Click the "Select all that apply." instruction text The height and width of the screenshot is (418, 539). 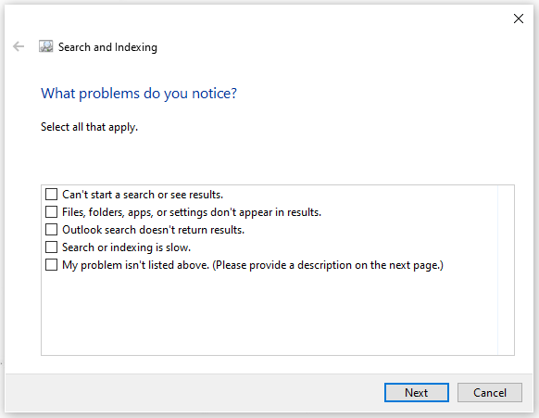[x=90, y=127]
